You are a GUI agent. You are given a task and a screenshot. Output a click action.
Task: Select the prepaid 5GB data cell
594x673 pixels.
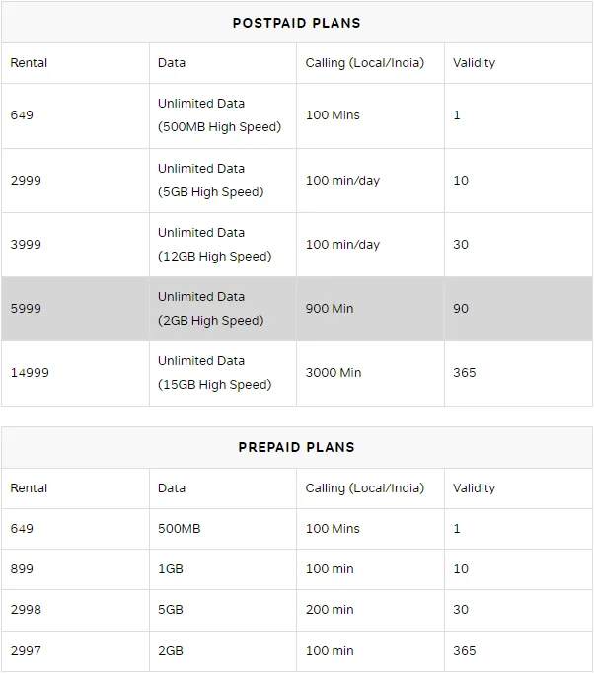tap(223, 610)
